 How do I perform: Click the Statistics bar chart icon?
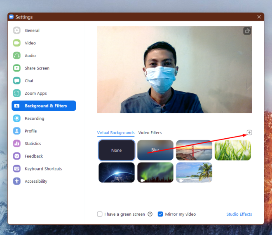(17, 144)
